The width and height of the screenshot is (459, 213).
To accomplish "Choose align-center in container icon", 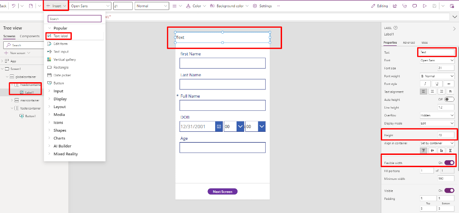I will [x=432, y=150].
